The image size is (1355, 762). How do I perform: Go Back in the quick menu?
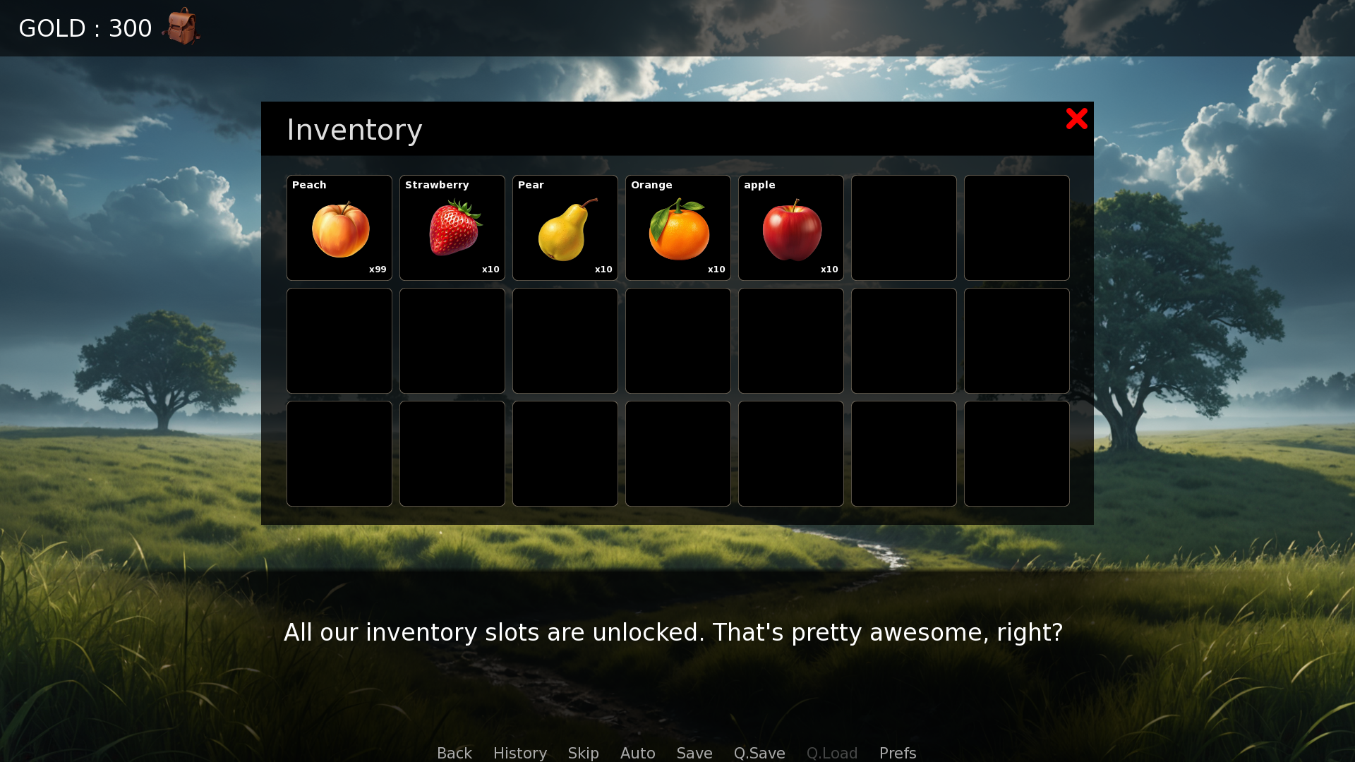point(454,753)
